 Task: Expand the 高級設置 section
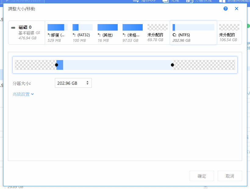[21, 94]
